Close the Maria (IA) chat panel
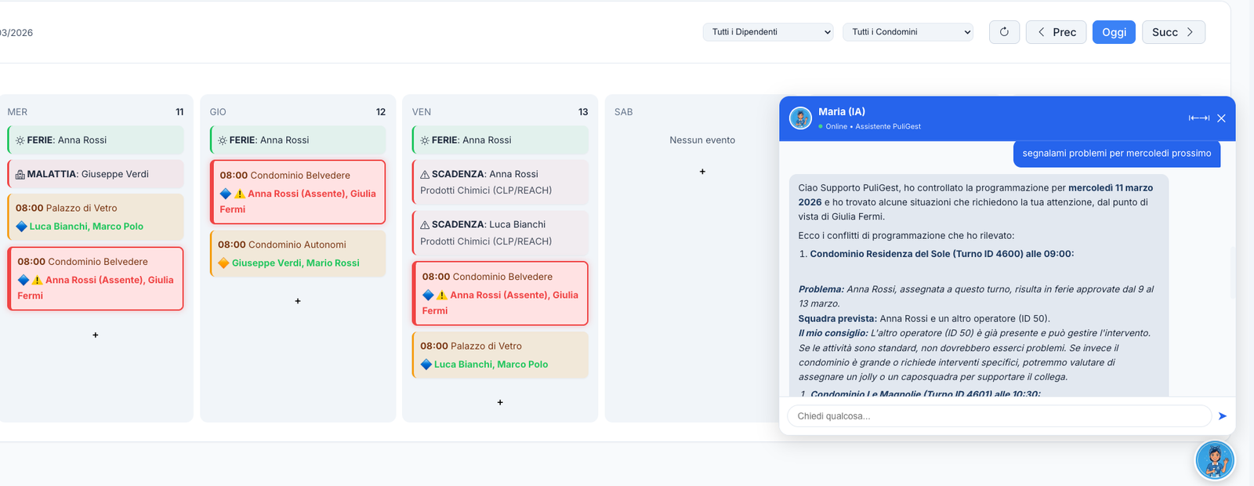The height and width of the screenshot is (486, 1254). [1221, 118]
